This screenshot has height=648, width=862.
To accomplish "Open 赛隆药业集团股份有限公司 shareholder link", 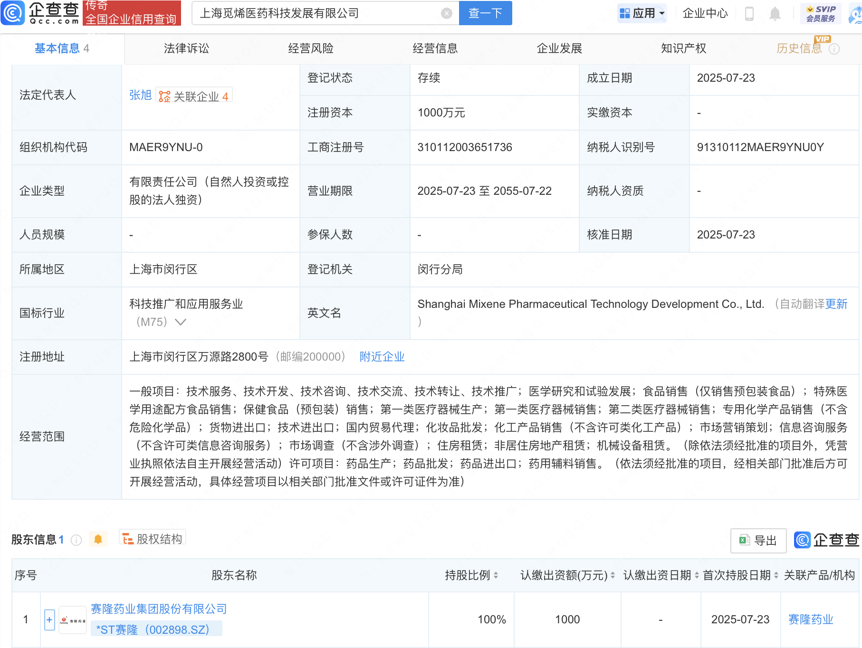I will click(159, 609).
